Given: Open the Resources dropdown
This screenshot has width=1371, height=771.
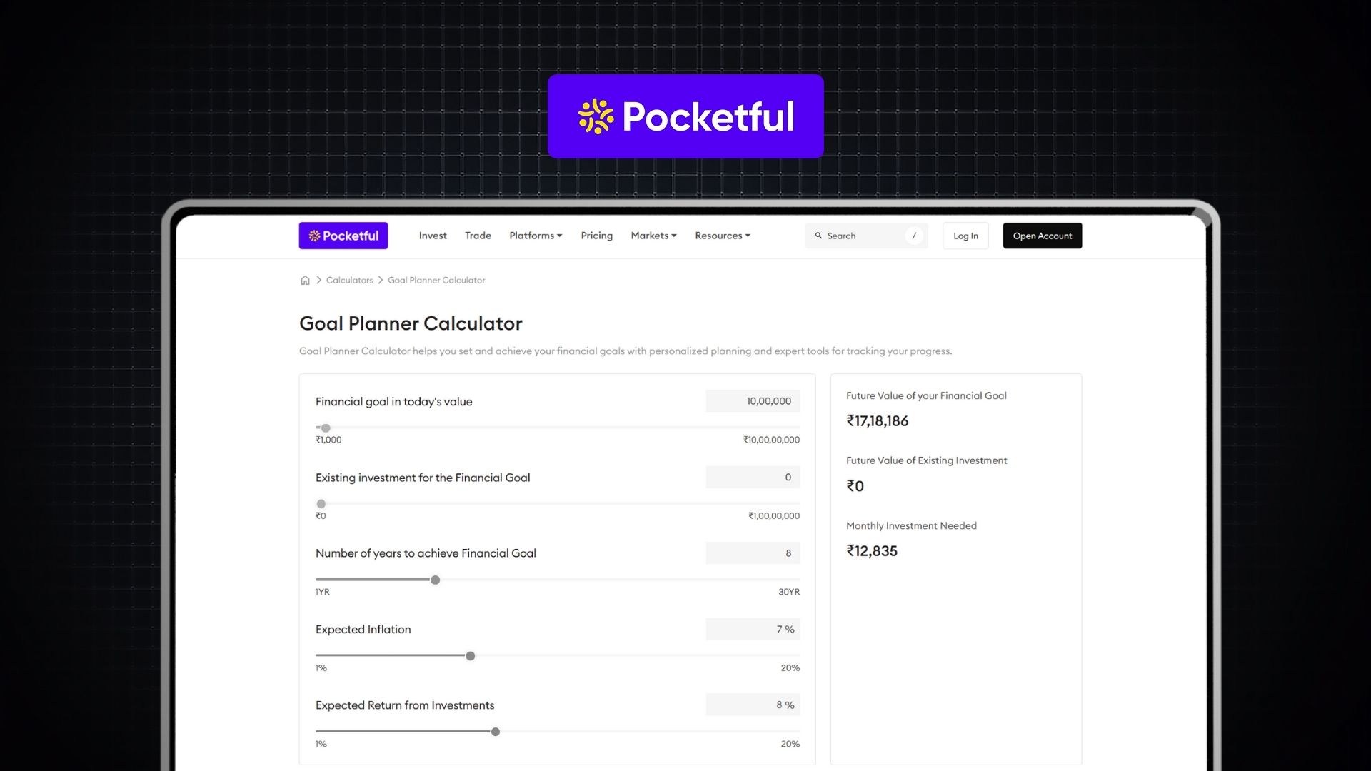Looking at the screenshot, I should [x=722, y=236].
